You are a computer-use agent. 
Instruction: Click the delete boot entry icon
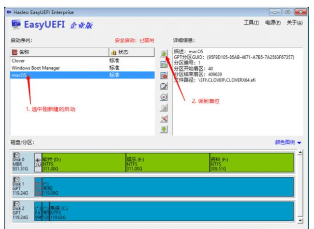point(164,75)
